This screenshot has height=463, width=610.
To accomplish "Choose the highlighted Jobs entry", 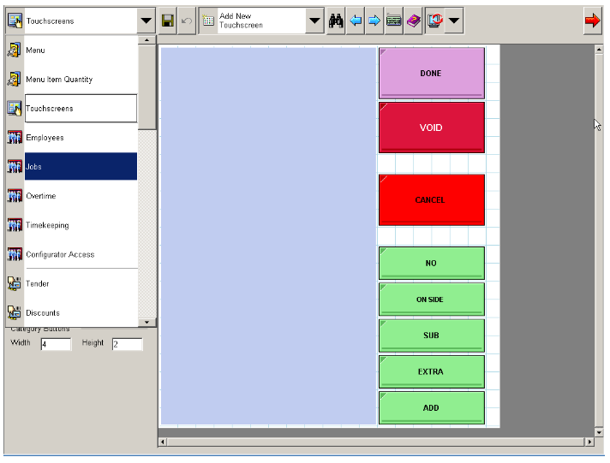I will 81,167.
